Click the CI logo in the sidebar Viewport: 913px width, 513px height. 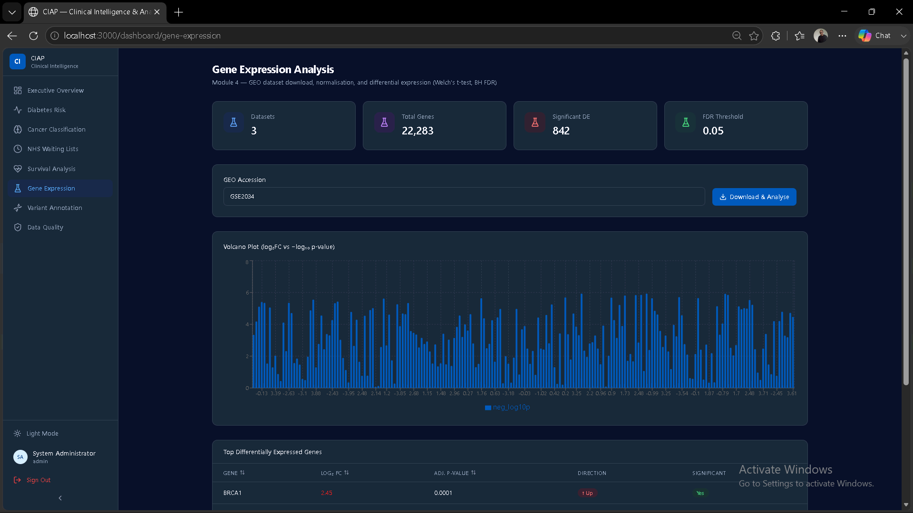tap(18, 61)
